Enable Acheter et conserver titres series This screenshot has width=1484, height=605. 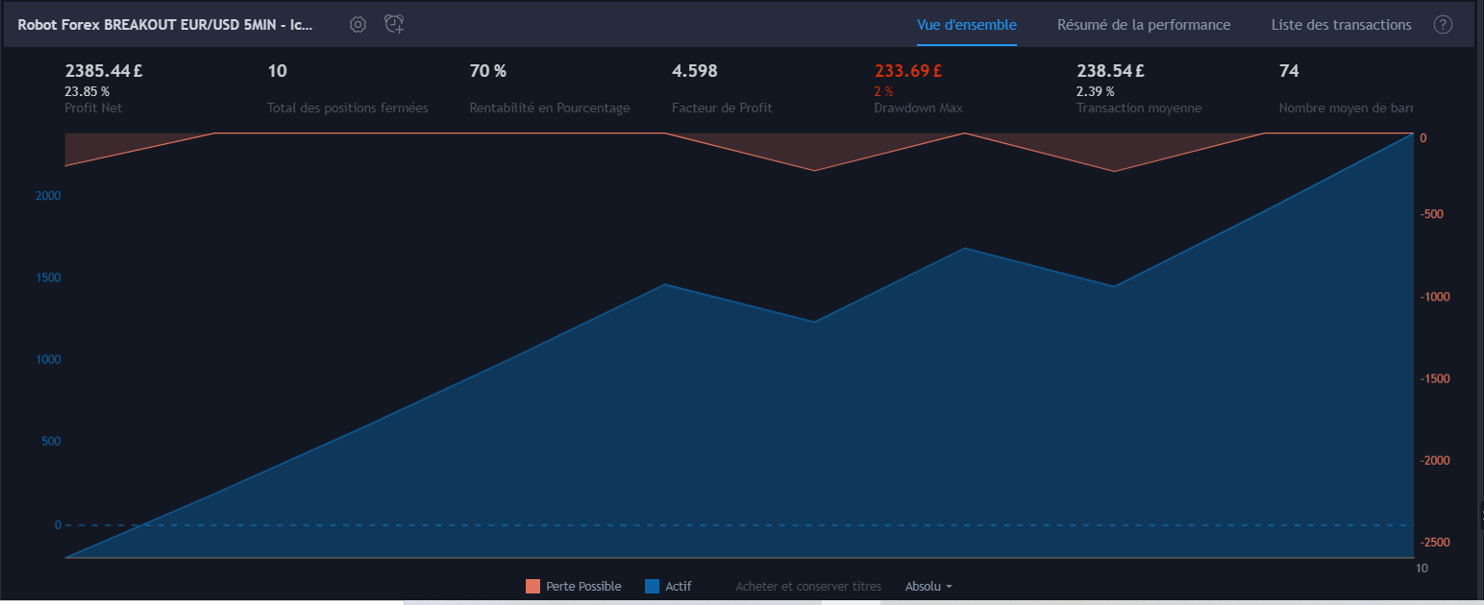(807, 586)
